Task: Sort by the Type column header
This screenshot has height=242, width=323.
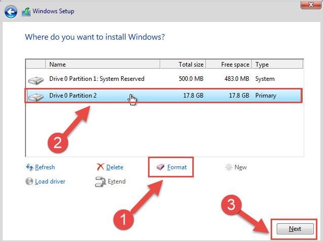Action: (277, 65)
